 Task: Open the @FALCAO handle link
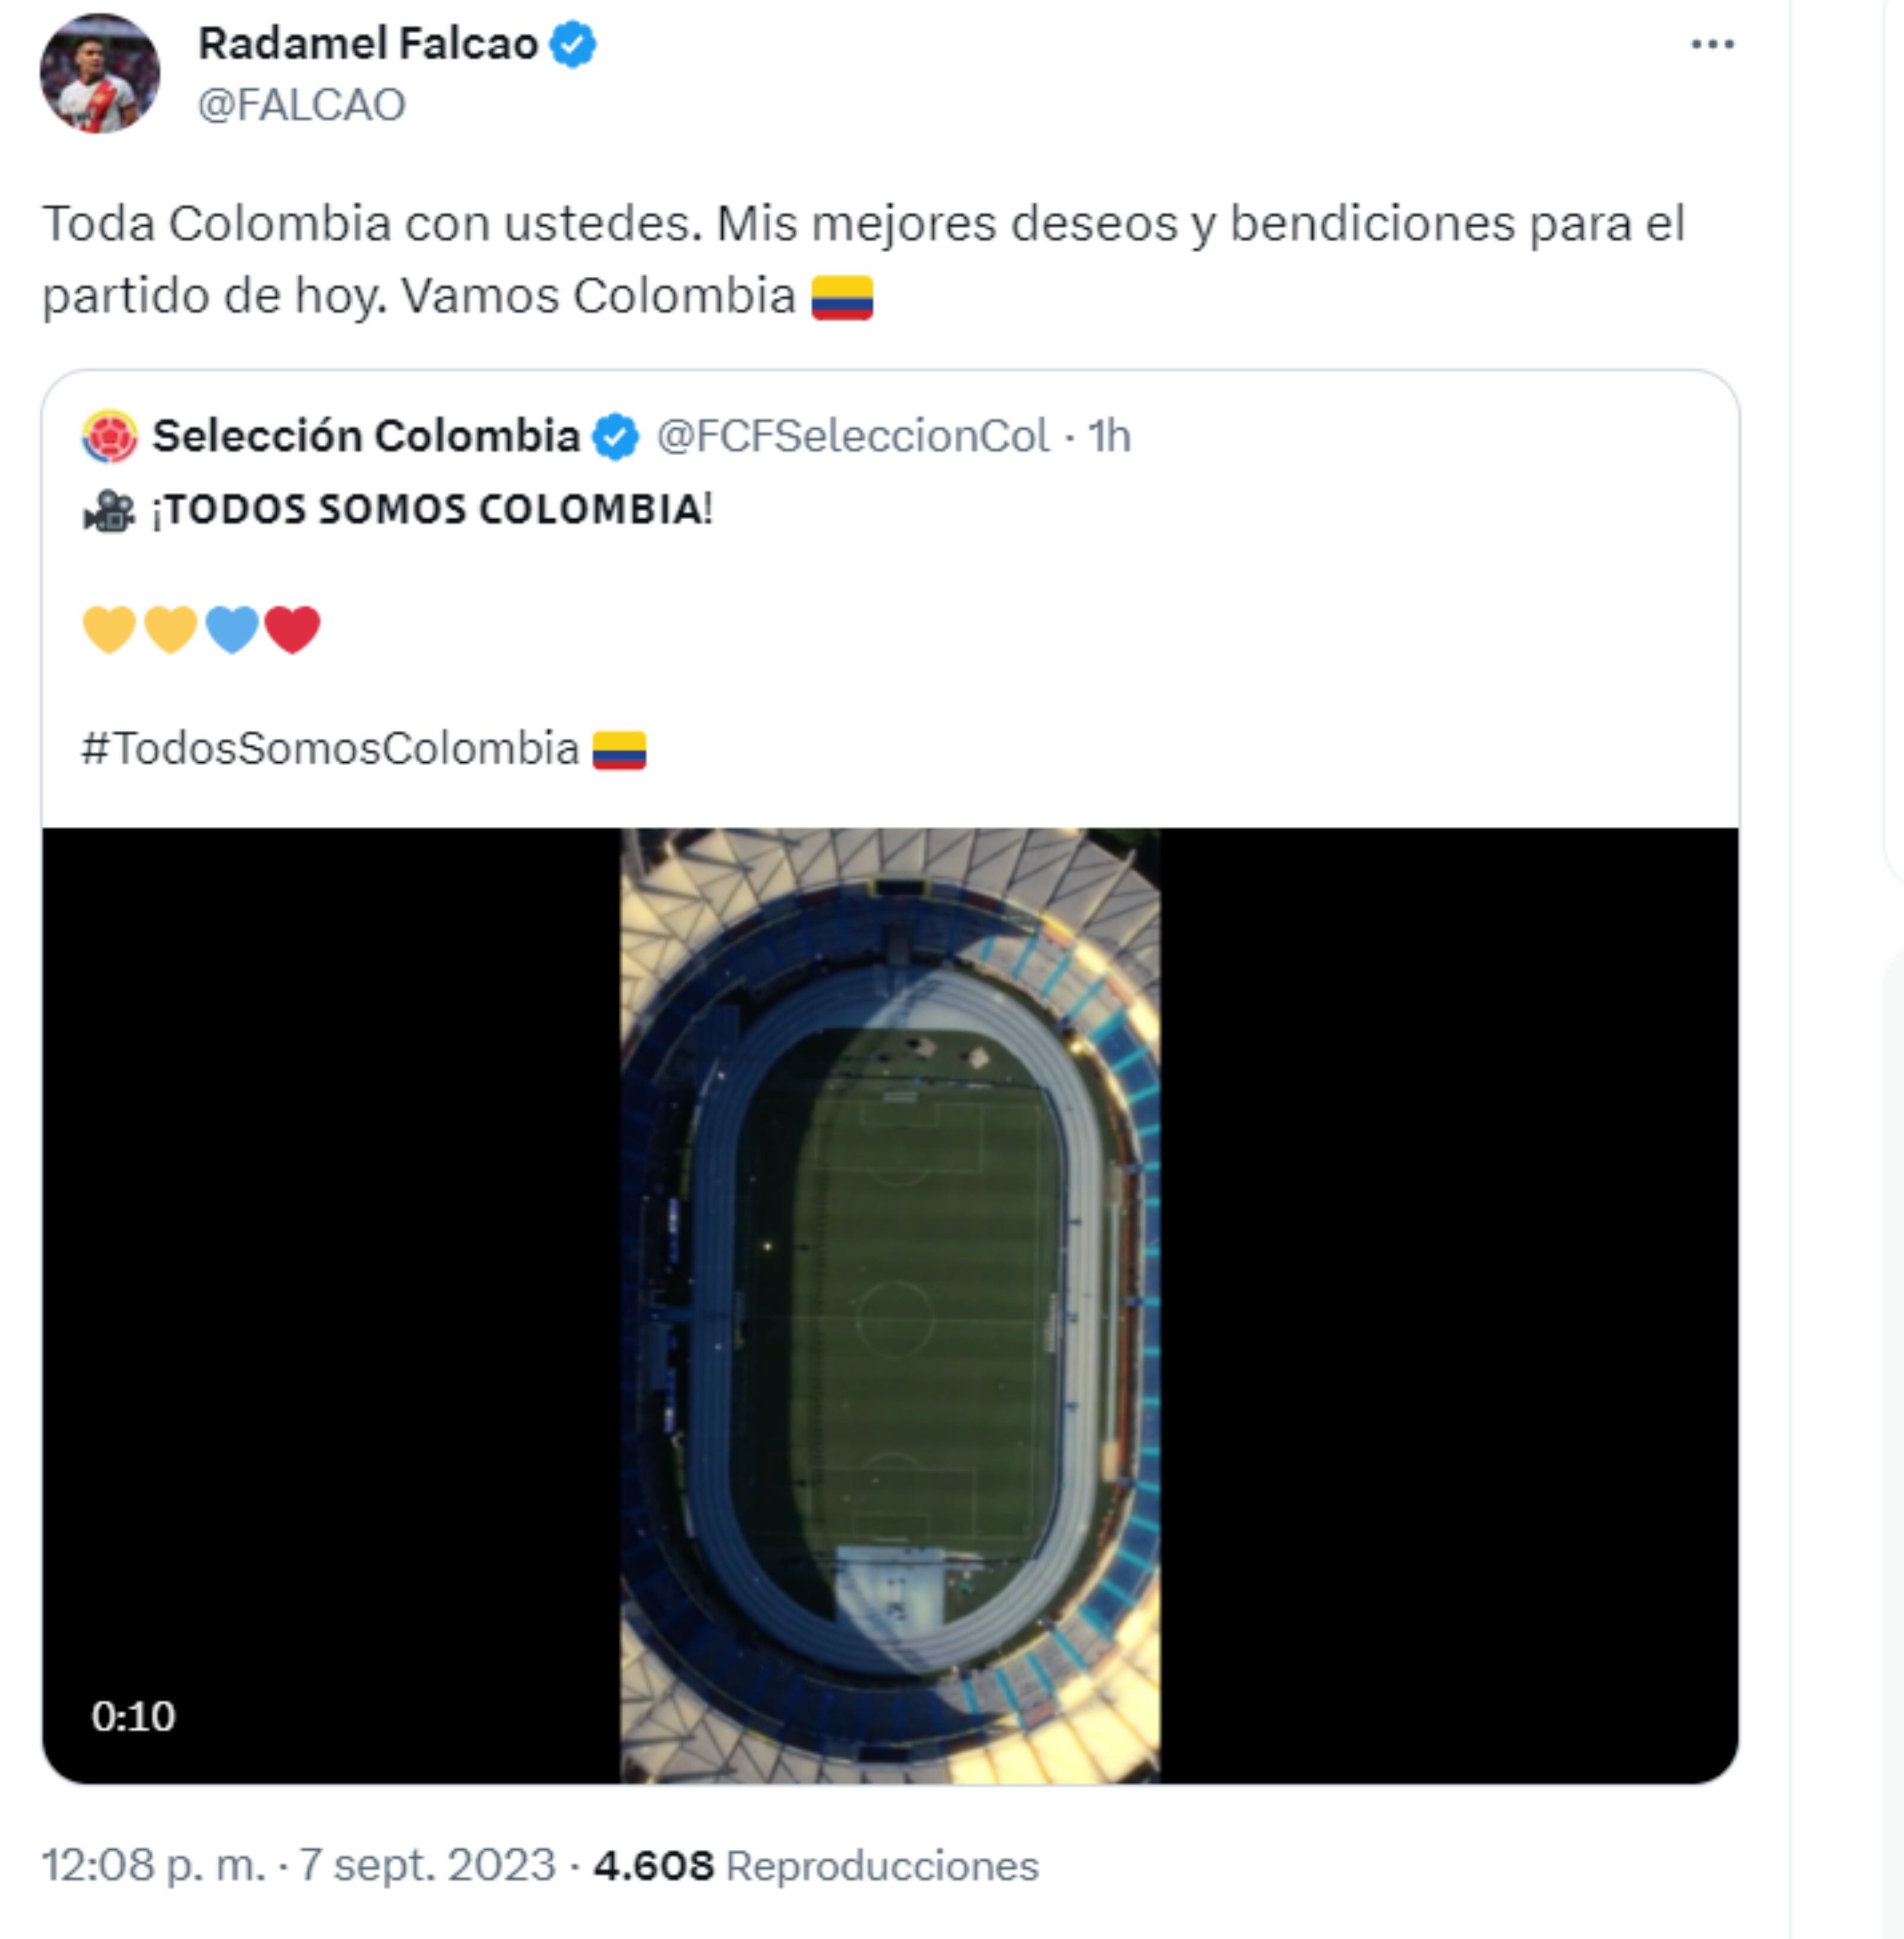(x=301, y=105)
